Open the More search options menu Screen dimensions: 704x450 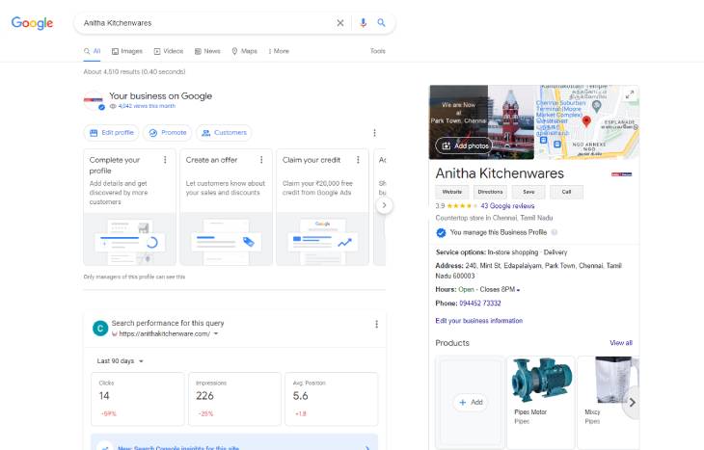click(279, 51)
